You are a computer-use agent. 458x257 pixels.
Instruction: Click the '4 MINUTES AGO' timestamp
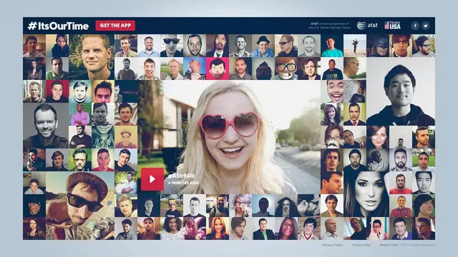coord(183,183)
